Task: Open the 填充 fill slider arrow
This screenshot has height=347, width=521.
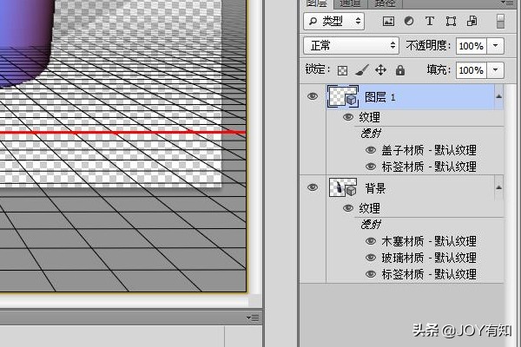Action: (x=496, y=70)
